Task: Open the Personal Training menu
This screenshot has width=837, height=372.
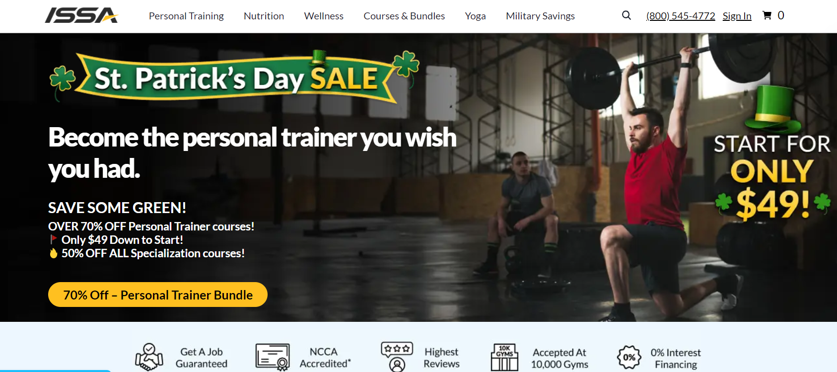Action: (186, 16)
